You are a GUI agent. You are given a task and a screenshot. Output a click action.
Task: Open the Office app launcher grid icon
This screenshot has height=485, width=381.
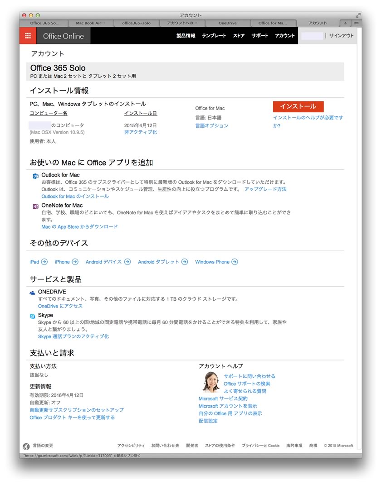click(x=28, y=36)
